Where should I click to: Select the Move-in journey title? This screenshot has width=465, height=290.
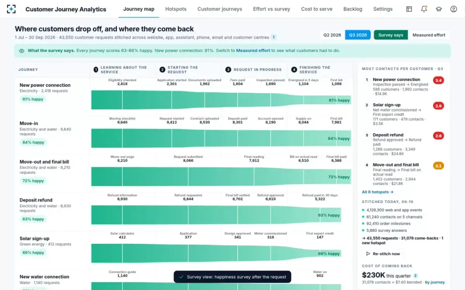29,123
